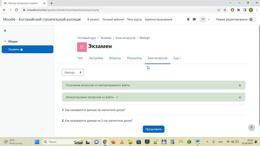Open the Тестовый курс breadcrumb
This screenshot has width=260, height=146.
point(87,38)
